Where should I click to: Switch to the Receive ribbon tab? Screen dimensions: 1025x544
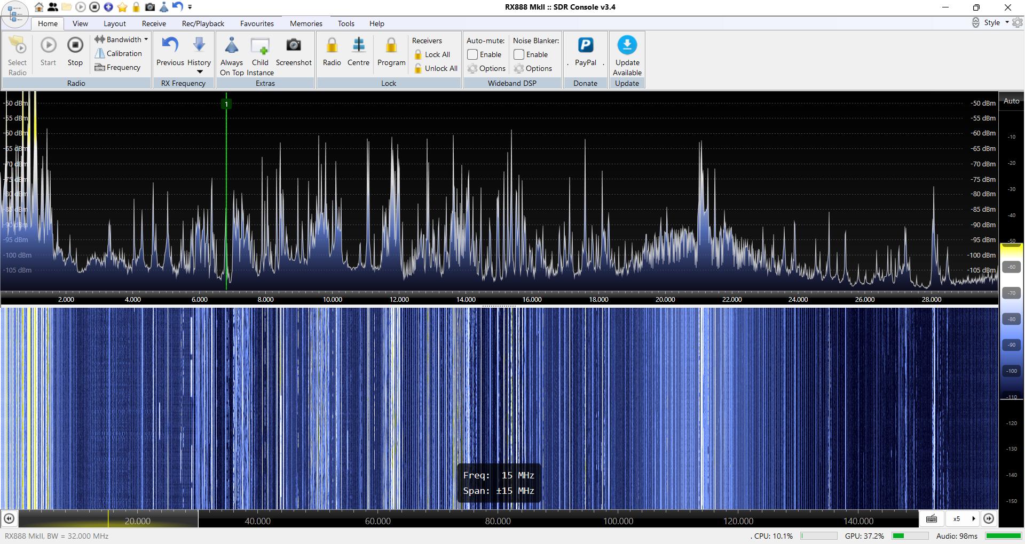coord(154,23)
